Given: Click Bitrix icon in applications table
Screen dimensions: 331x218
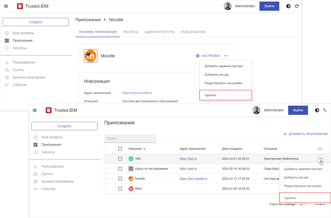Looking at the screenshot, I should coord(131,189).
